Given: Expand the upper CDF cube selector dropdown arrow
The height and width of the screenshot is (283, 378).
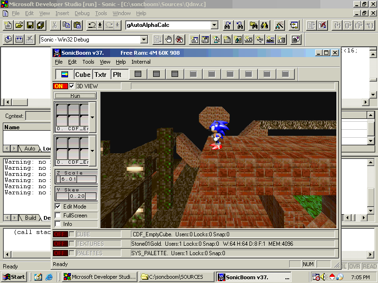Looking at the screenshot, I should pos(92,117).
